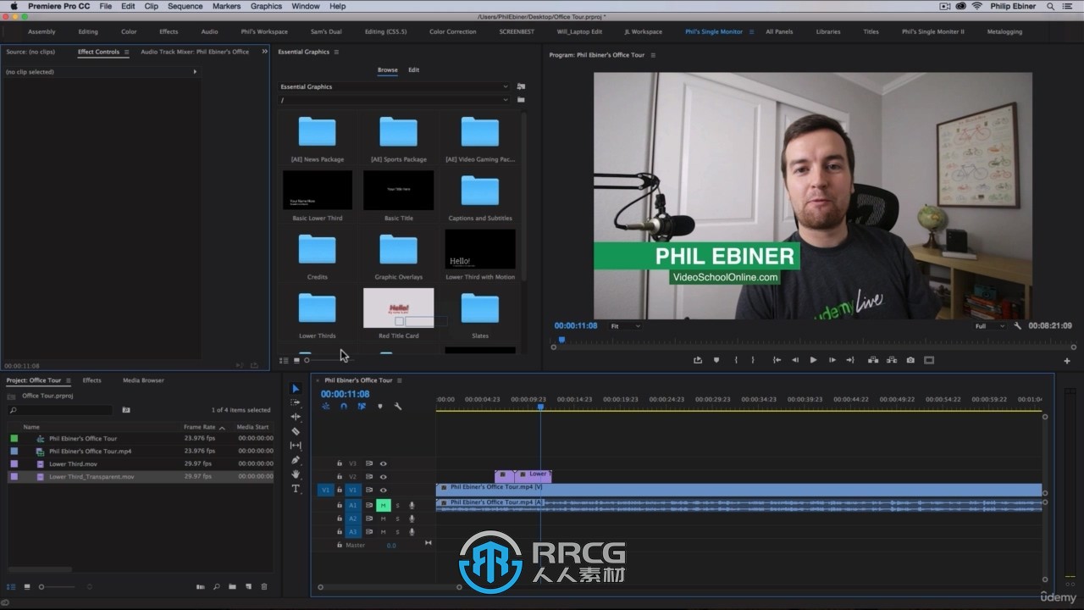
Task: Mute audio track A2
Action: pos(383,518)
